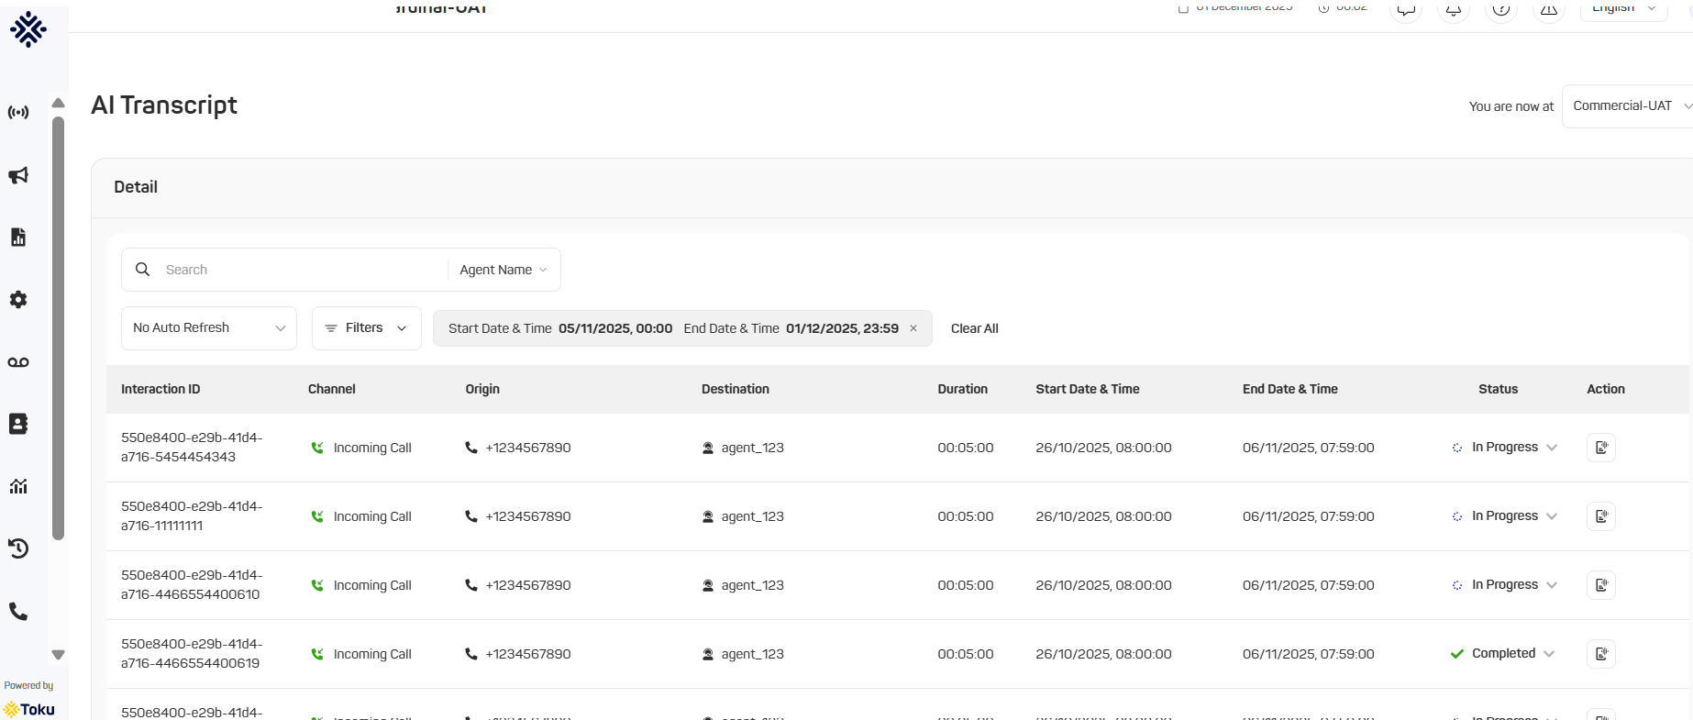Click the live broadcast icon in sidebar
Viewport: 1693px width, 720px height.
18,113
